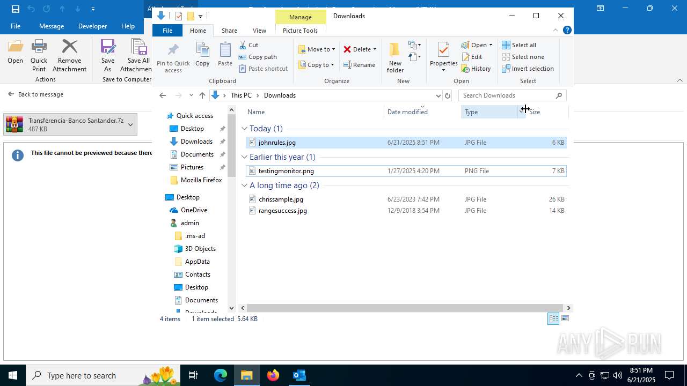Open Outlook Developer tab
This screenshot has width=687, height=386.
(92, 26)
